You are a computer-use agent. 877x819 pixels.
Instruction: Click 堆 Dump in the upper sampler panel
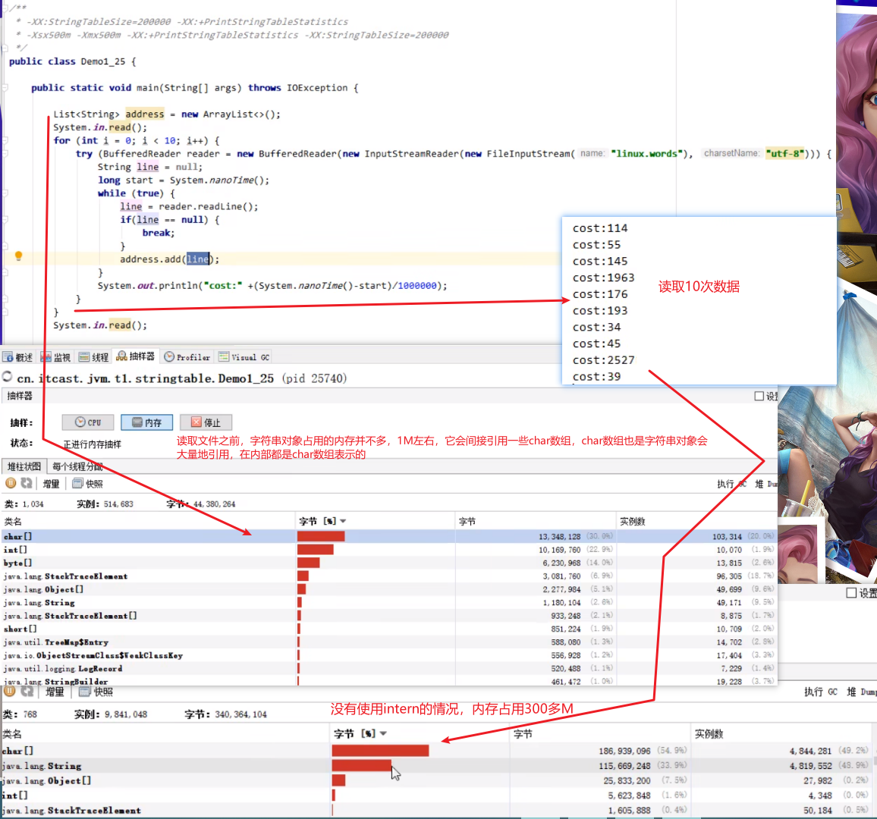[765, 484]
